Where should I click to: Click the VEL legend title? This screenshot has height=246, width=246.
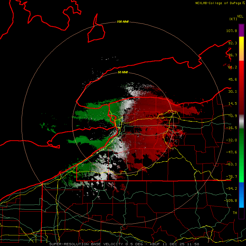tap(240, 16)
